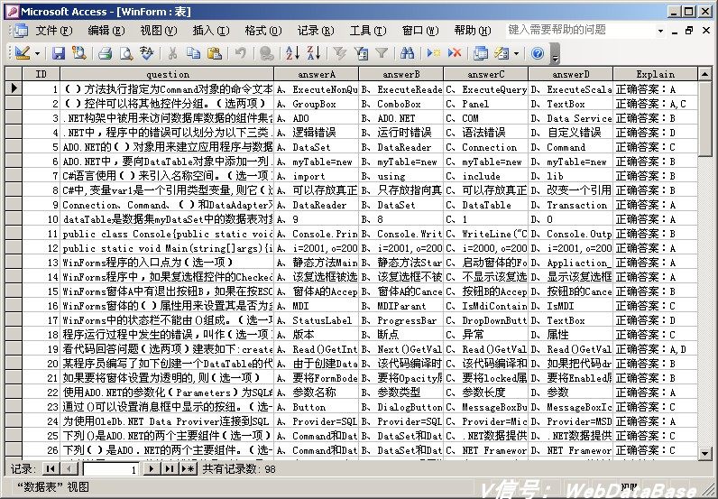Apply Filter By Selection icon
The width and height of the screenshot is (718, 499).
339,53
